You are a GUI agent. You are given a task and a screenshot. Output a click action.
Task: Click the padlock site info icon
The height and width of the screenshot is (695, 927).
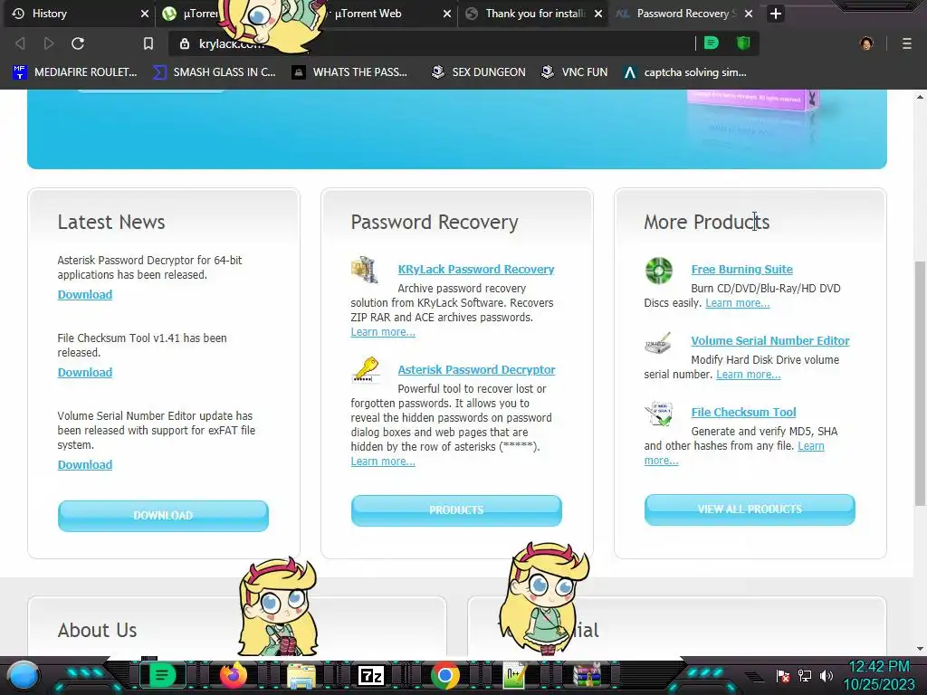tap(185, 43)
